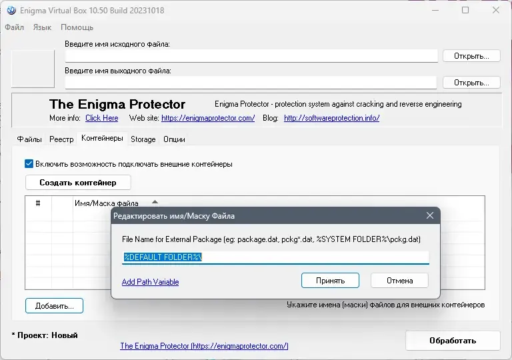Toggle external containers checkbox

[29, 163]
